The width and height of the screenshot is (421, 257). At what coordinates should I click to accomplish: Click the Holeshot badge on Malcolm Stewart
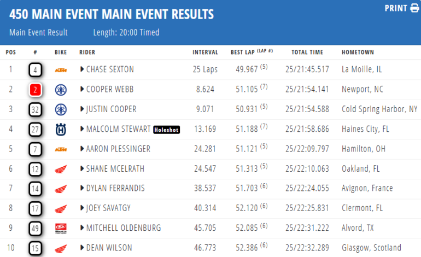(x=166, y=130)
